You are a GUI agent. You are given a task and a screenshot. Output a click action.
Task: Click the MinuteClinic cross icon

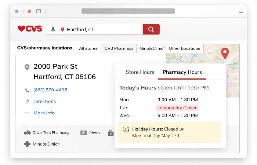pos(28,144)
